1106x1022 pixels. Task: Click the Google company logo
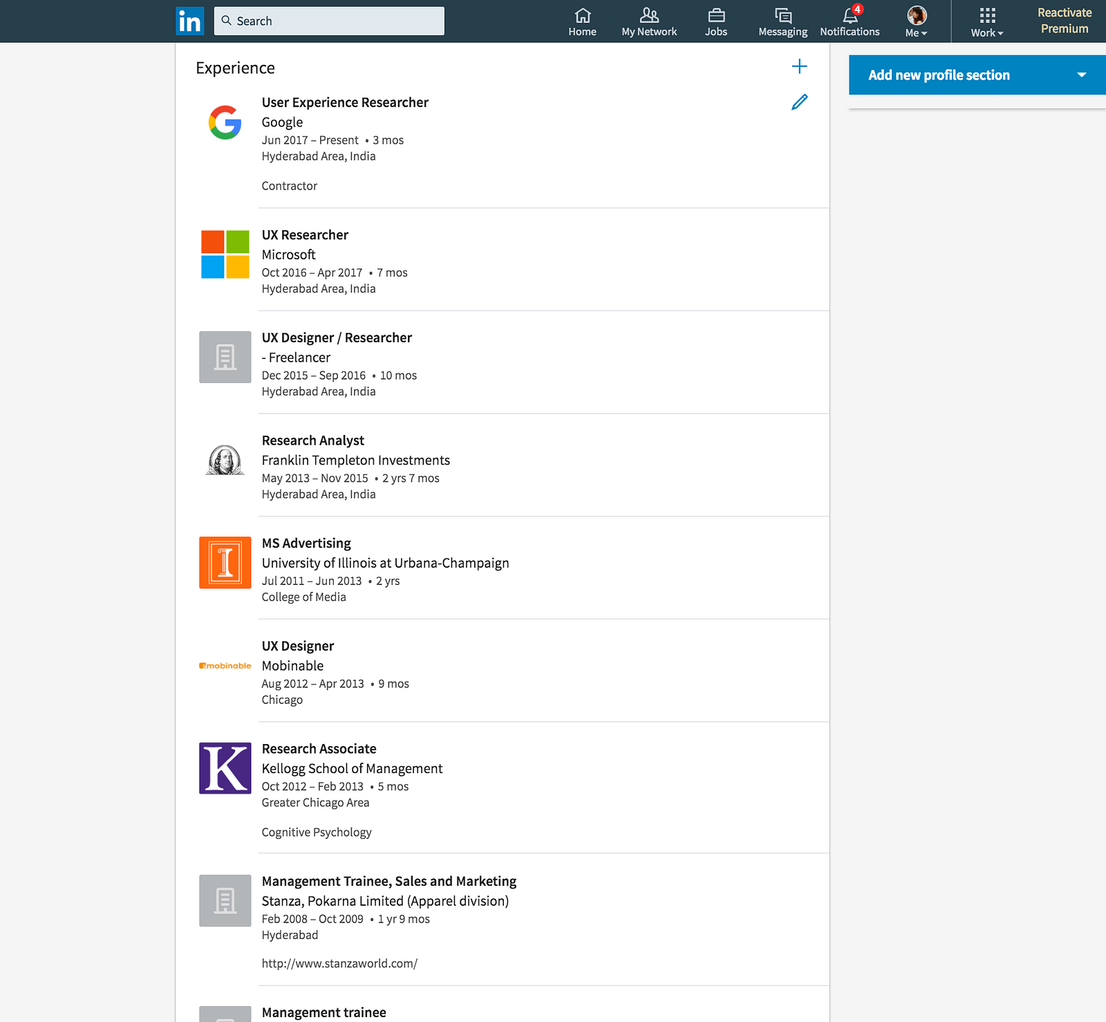225,122
